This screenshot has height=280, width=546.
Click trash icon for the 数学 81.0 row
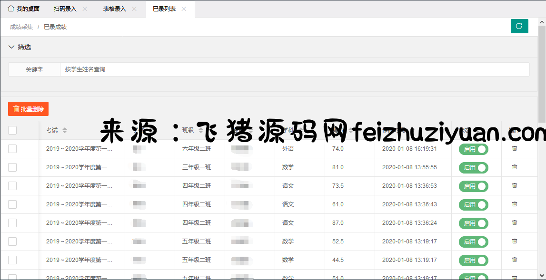(514, 167)
